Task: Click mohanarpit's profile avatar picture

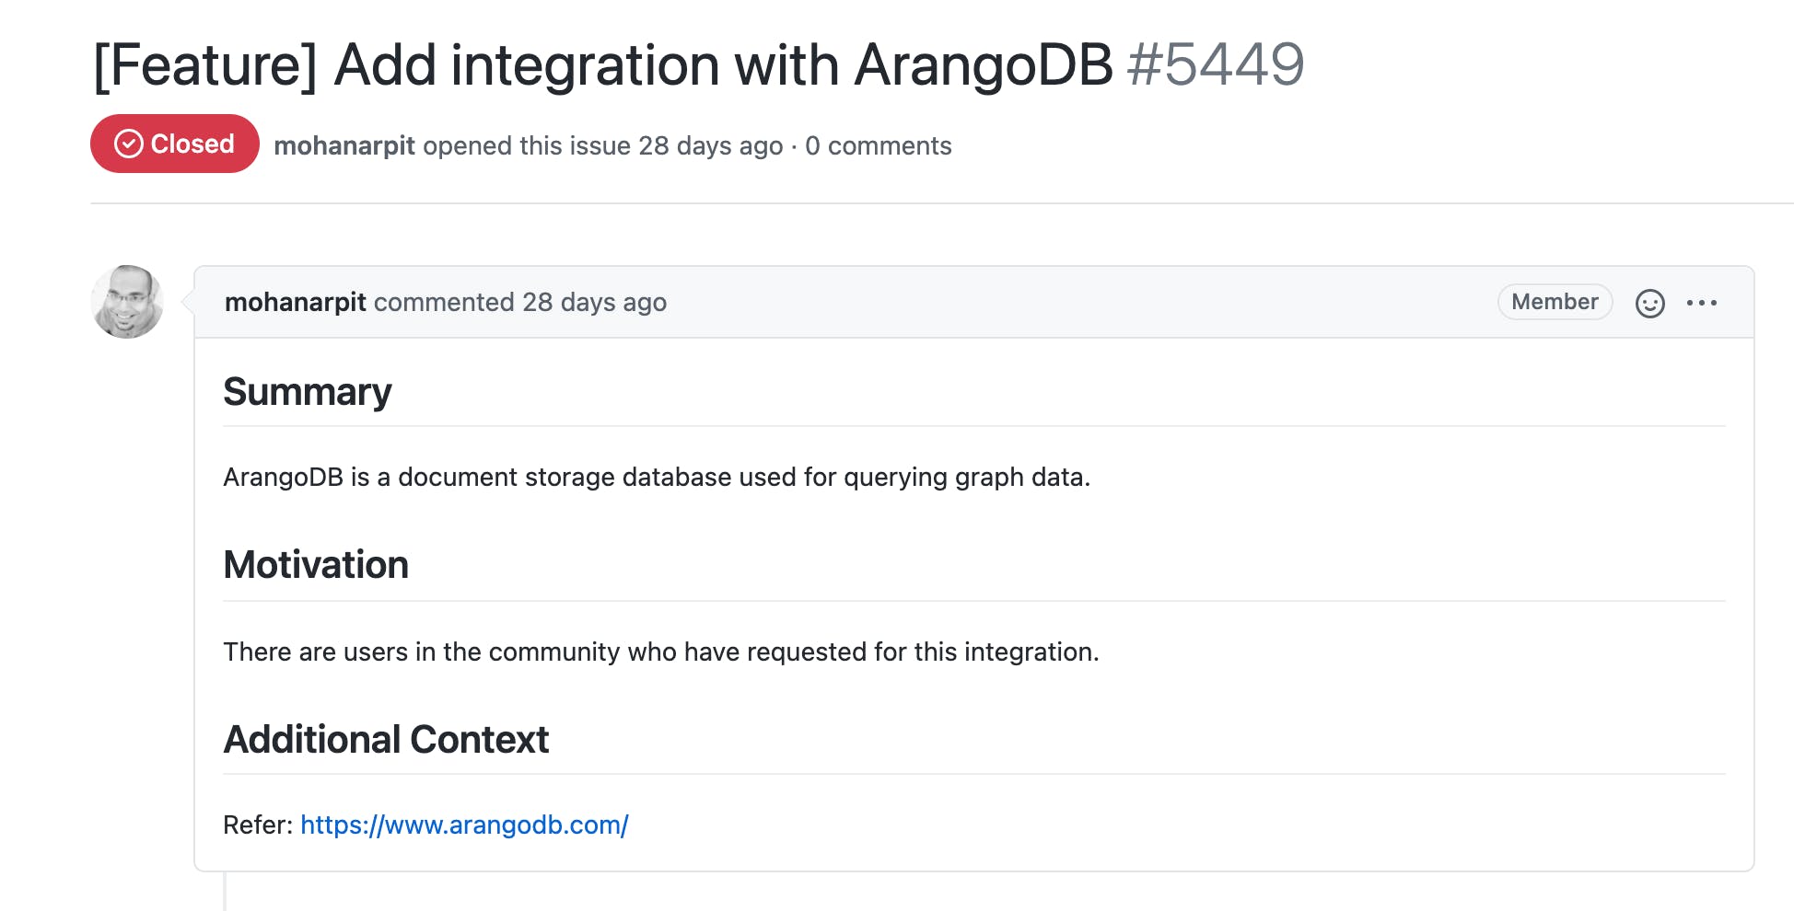Action: point(128,302)
